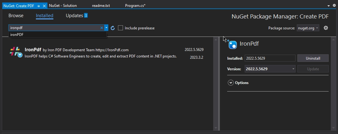The width and height of the screenshot is (338, 134).
Task: Select the ironPDF search suggestion
Action: click(x=17, y=35)
